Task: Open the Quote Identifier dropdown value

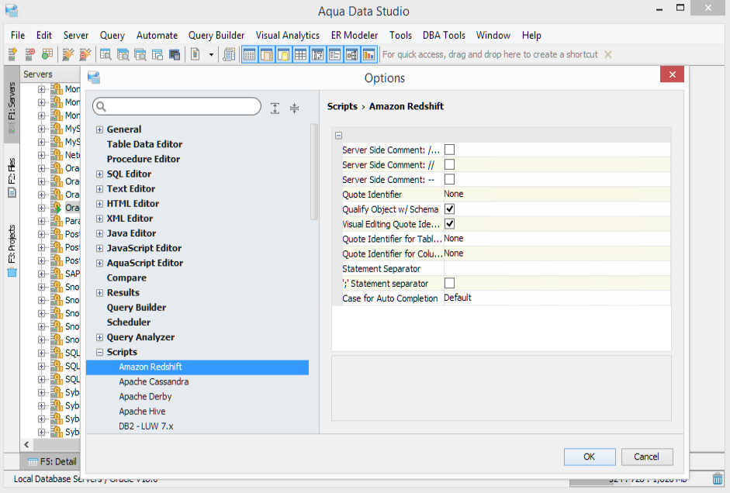Action: point(555,195)
